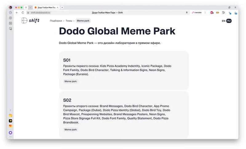Open downloads icon with blue badge
The height and width of the screenshot is (149, 246).
[236, 13]
